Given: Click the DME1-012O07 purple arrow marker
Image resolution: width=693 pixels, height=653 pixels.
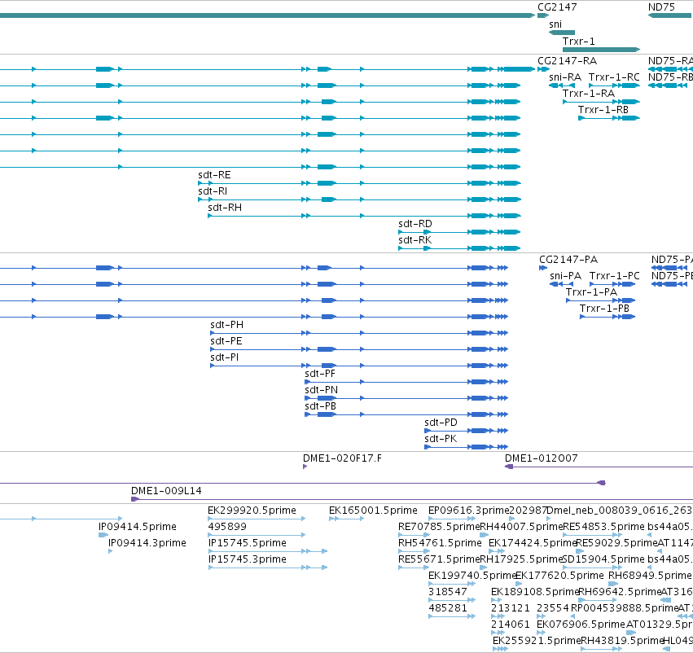Looking at the screenshot, I should 509,467.
